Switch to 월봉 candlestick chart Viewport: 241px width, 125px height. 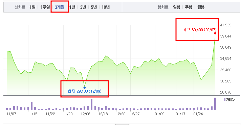pos(201,7)
